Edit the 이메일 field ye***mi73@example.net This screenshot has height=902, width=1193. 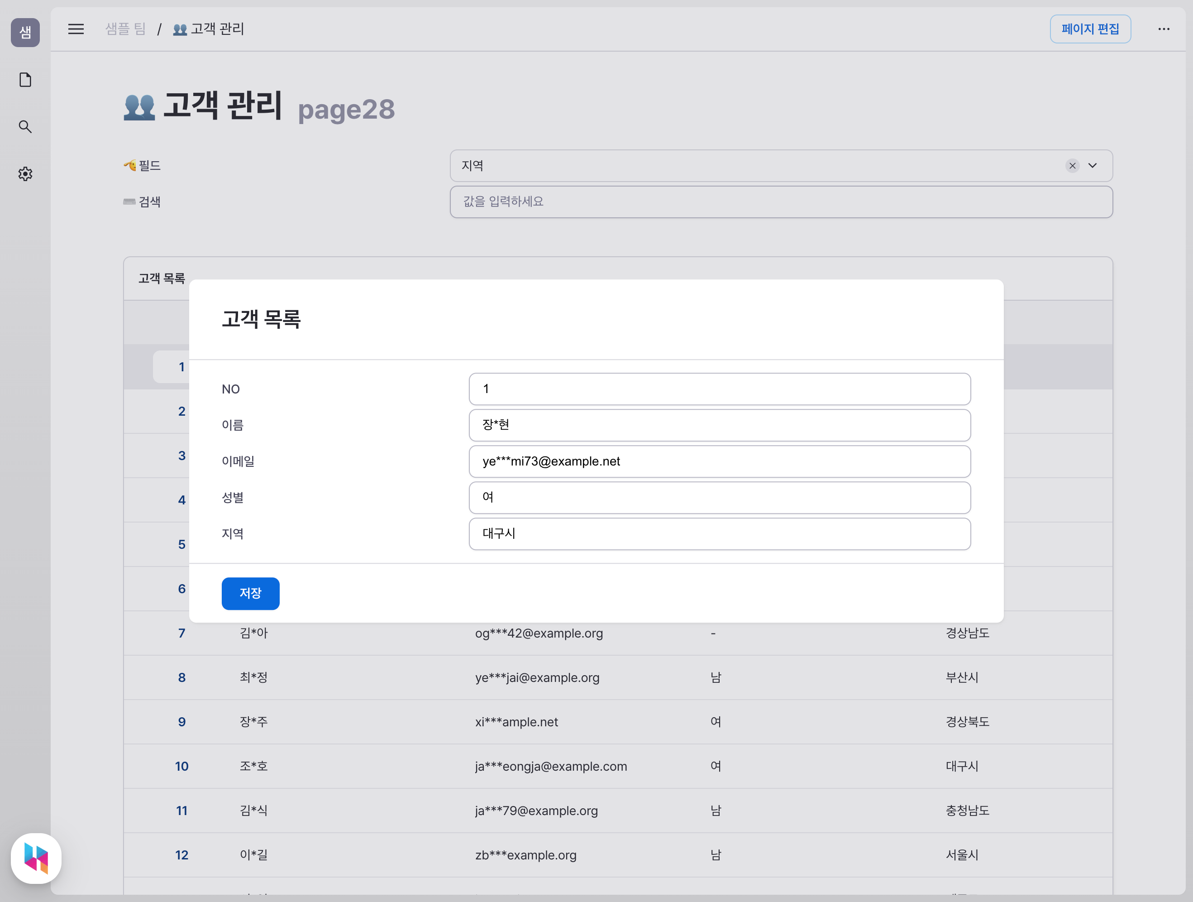point(720,461)
